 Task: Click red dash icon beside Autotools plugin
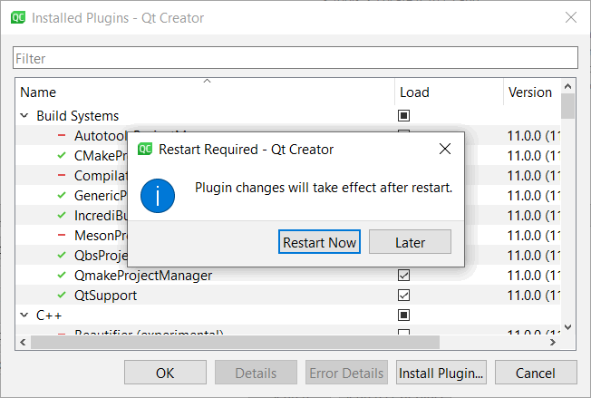(61, 136)
